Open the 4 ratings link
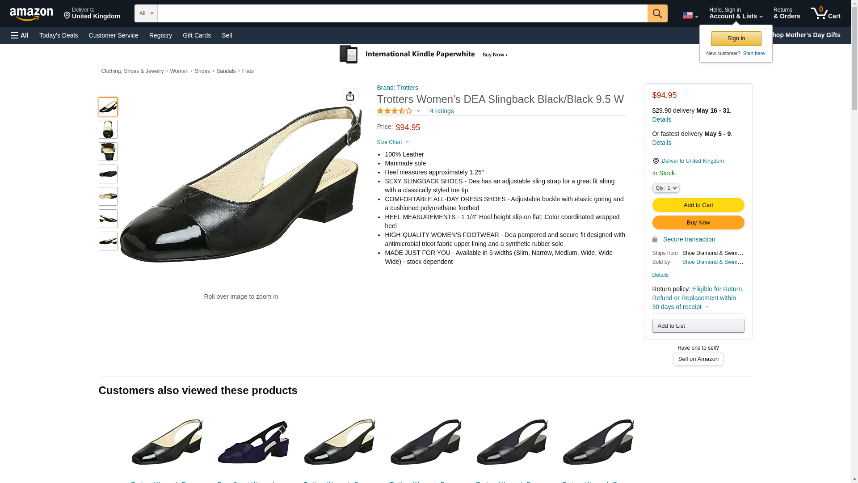The height and width of the screenshot is (483, 858). (442, 111)
